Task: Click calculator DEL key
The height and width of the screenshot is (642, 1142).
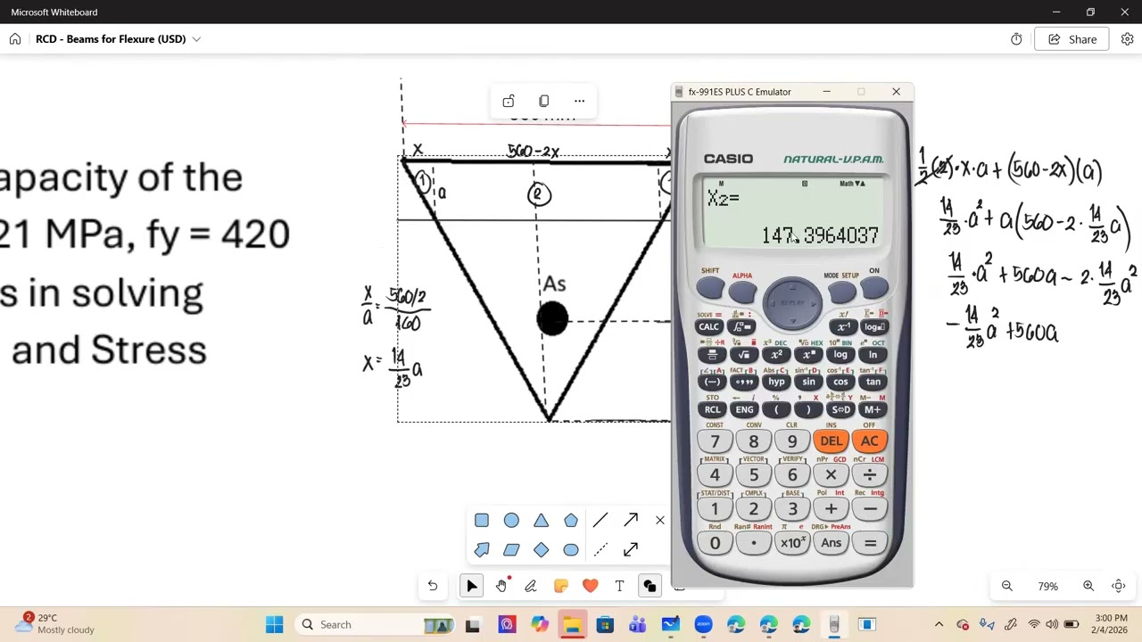Action: [x=831, y=441]
